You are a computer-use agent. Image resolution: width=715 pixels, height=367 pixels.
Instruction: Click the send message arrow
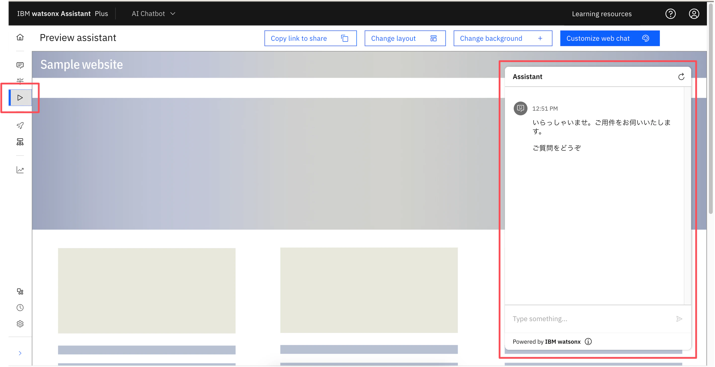pyautogui.click(x=679, y=319)
